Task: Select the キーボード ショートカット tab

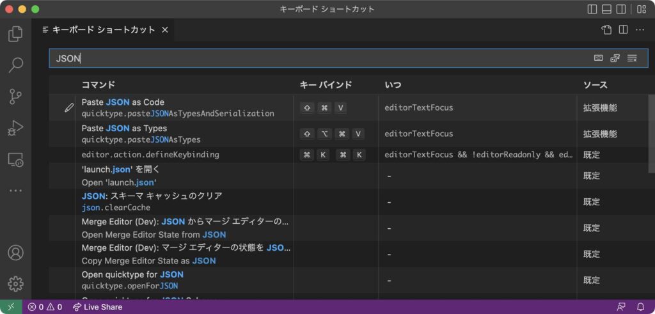Action: [103, 30]
